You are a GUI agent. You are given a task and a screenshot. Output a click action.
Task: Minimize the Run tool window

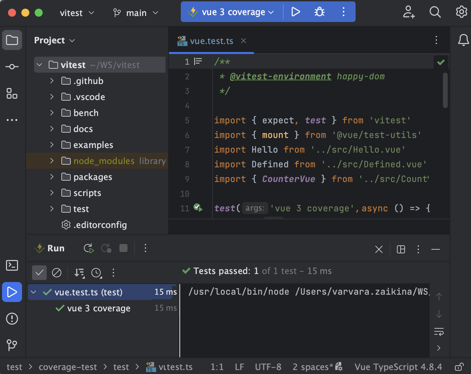436,249
